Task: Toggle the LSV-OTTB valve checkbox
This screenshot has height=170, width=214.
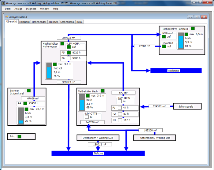Action: tap(87, 117)
